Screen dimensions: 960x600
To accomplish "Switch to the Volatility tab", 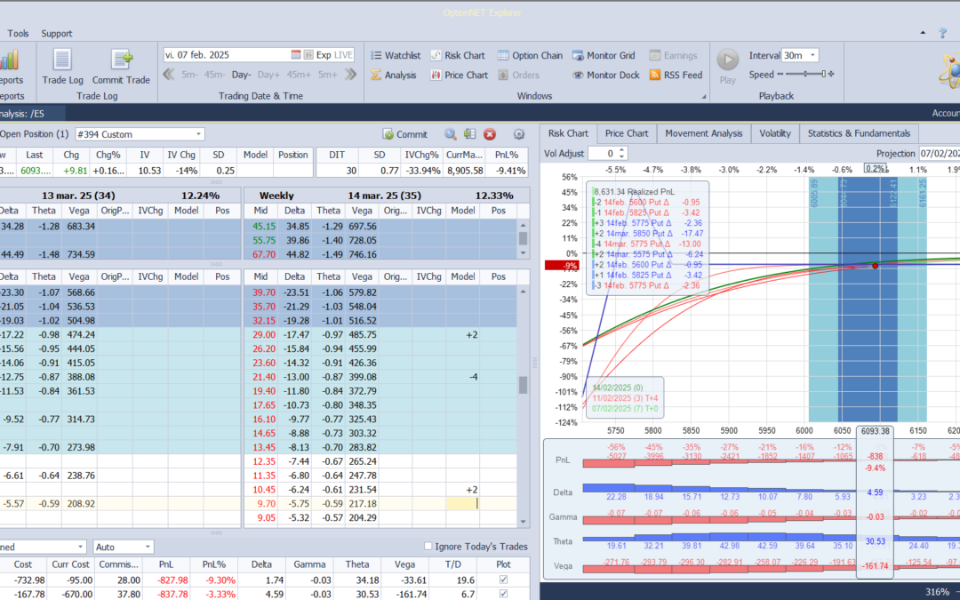I will 774,133.
